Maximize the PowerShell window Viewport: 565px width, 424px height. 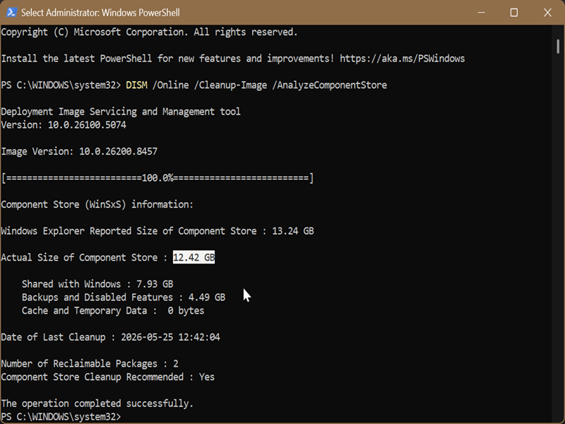point(514,13)
